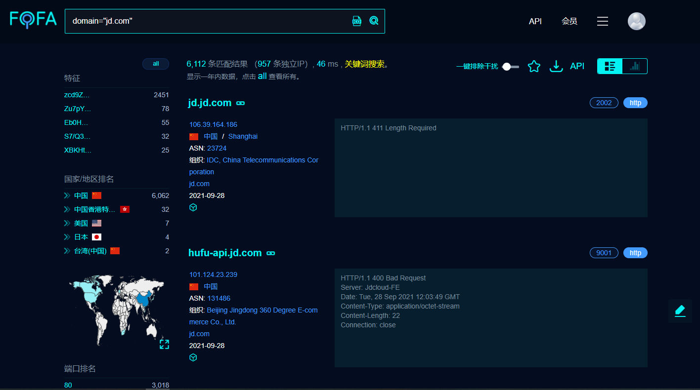
Task: Click the world map thumbnail
Action: point(117,310)
